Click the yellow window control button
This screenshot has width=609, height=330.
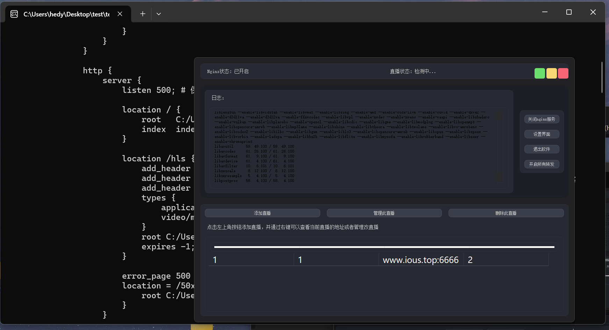(x=551, y=73)
